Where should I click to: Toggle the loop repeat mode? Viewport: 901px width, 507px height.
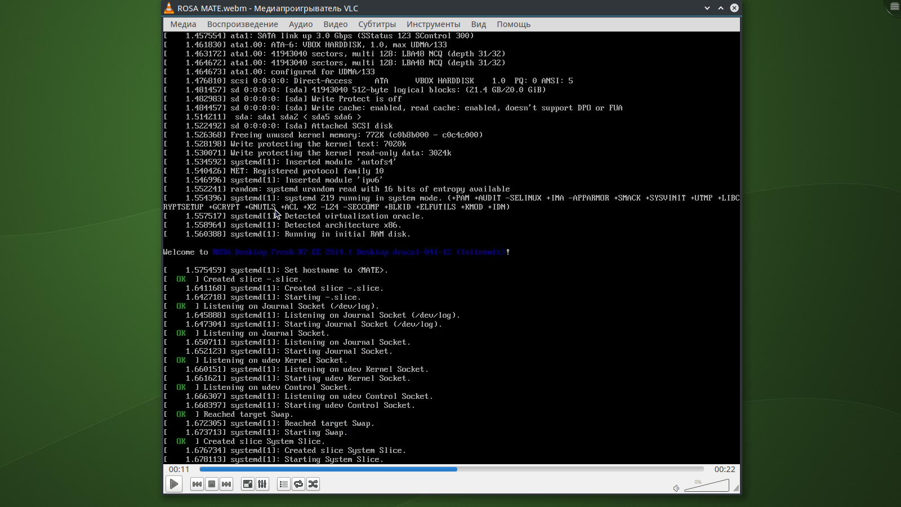tap(298, 484)
